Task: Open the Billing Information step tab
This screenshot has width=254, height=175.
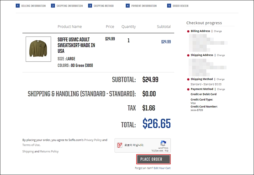Action: coord(33,6)
